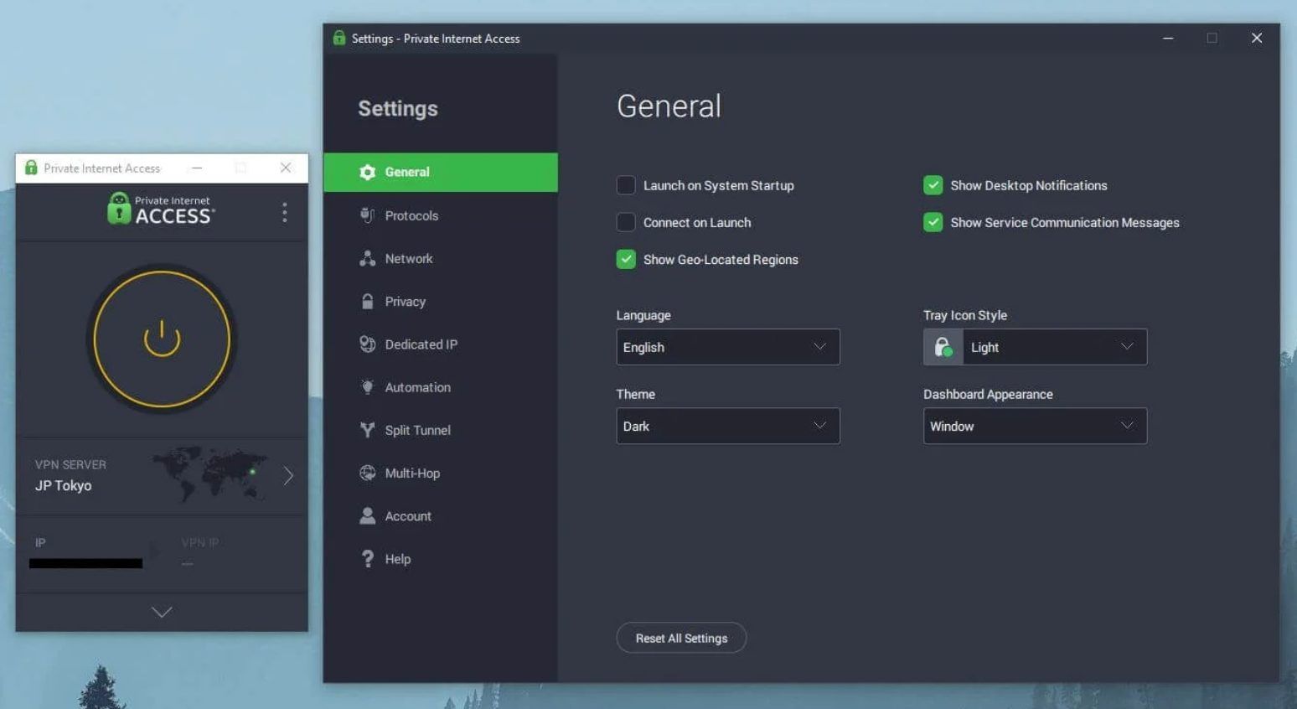The image size is (1297, 709).
Task: Switch to the Protocols settings tab
Action: click(x=441, y=215)
